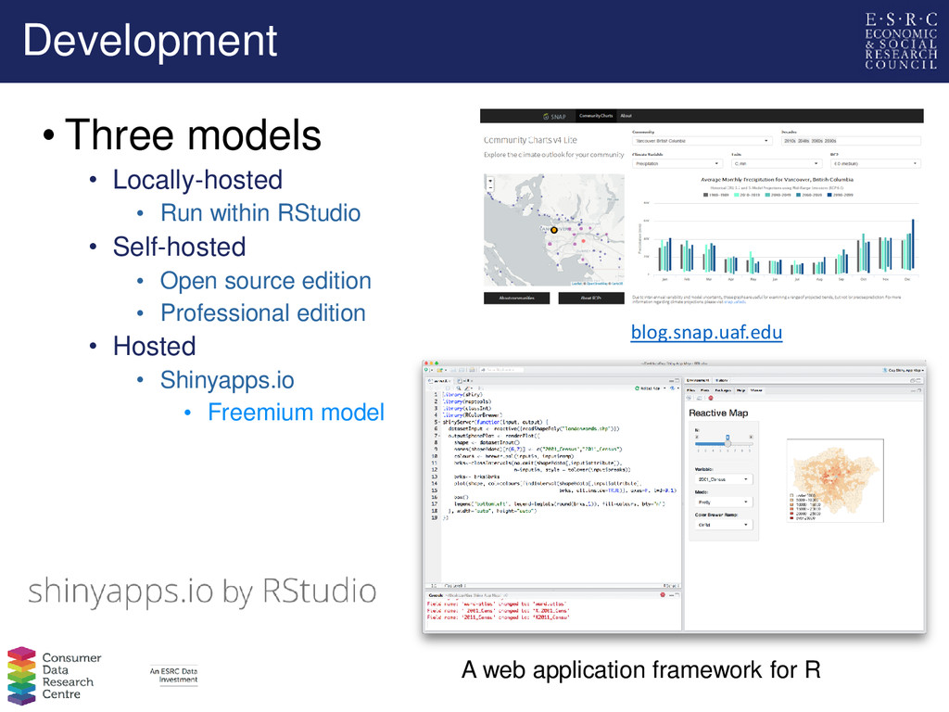Select the second source tab in RStudio editor

click(465, 381)
